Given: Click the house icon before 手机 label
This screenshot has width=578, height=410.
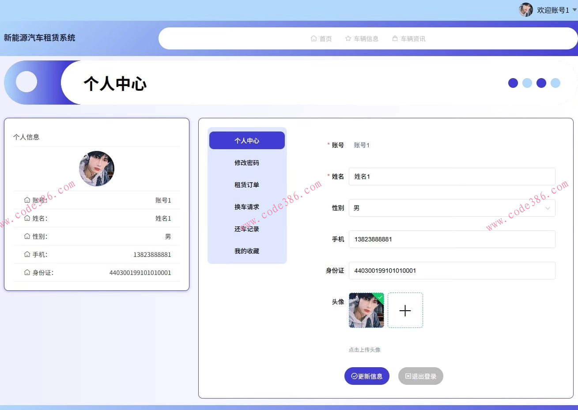Looking at the screenshot, I should pos(26,254).
